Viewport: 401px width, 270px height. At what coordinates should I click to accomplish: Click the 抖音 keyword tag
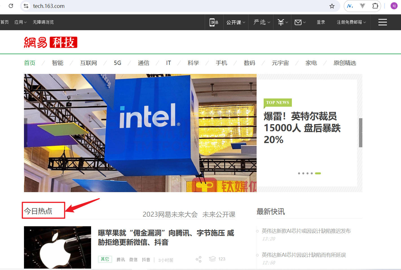pos(146,260)
